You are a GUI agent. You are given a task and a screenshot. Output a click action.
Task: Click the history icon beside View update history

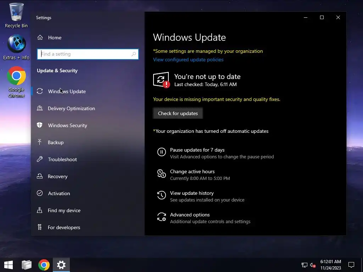[x=162, y=195]
